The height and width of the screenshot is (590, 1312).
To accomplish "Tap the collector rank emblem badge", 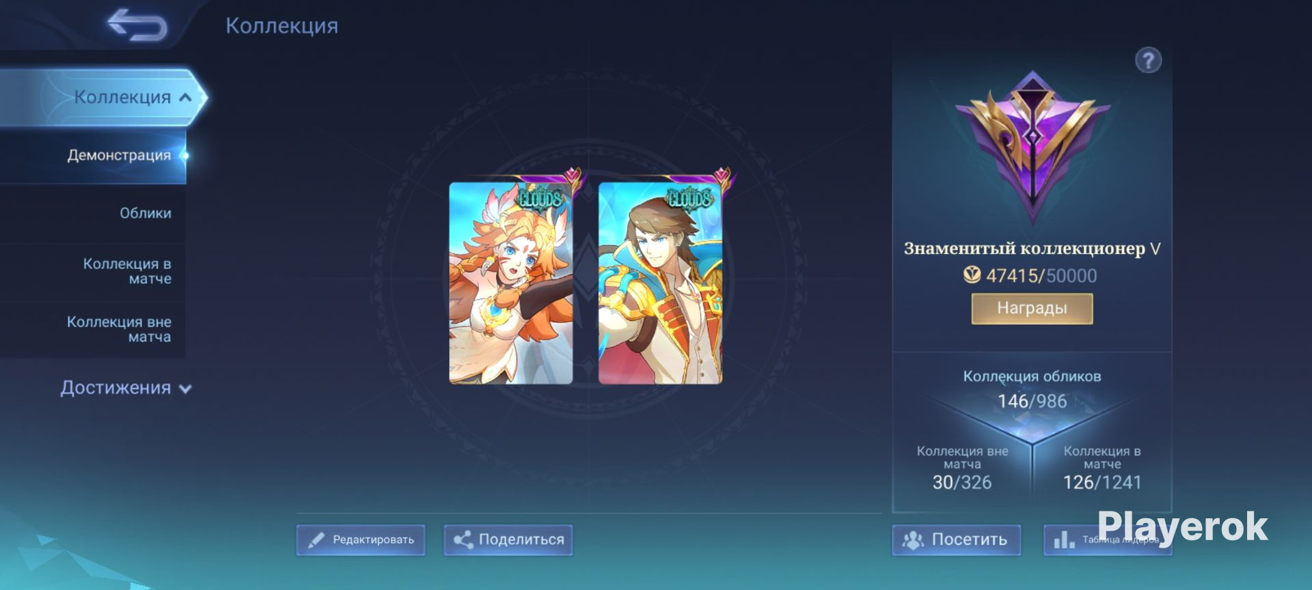I will (1032, 147).
